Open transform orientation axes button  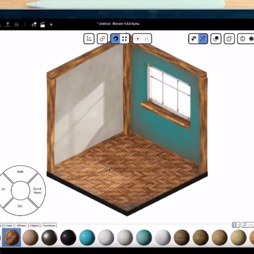point(89,39)
